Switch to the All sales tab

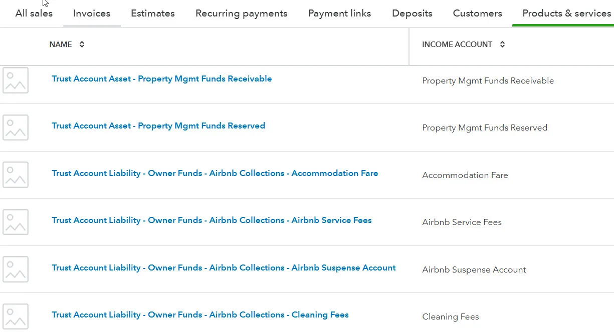point(34,13)
